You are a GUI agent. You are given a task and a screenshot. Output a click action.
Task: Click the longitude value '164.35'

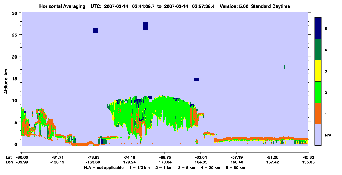tap(200, 162)
